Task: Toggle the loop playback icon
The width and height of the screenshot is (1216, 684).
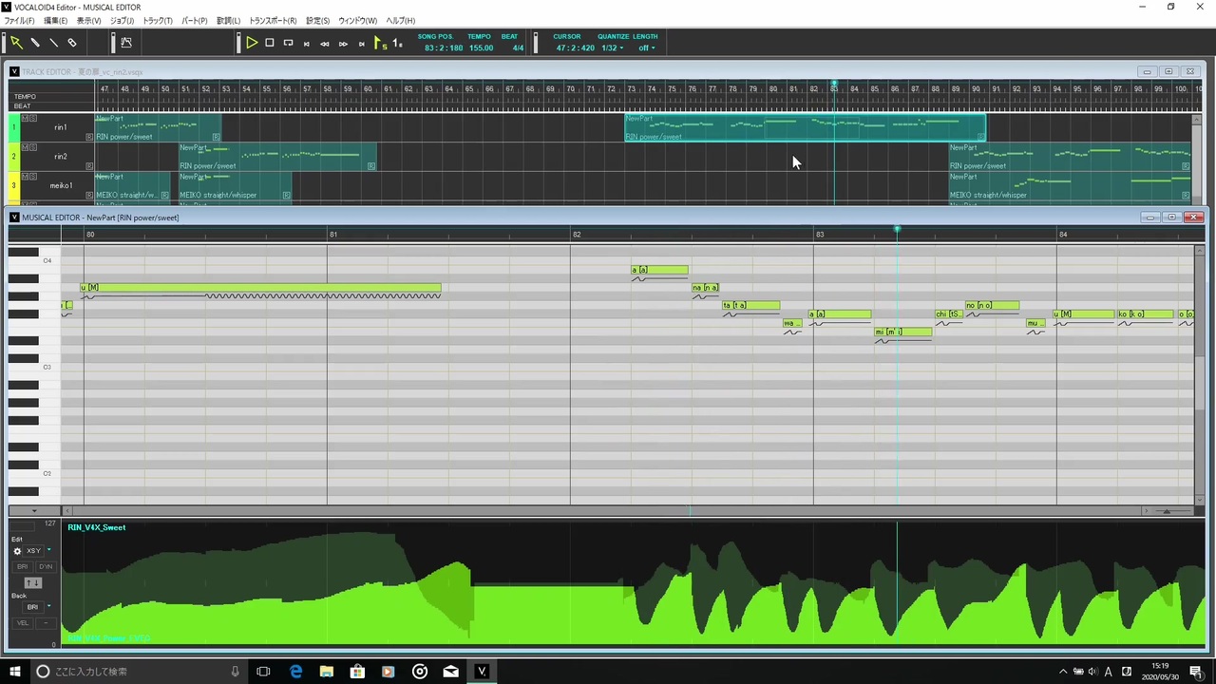Action: pyautogui.click(x=288, y=43)
